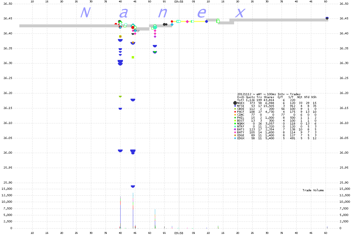
Task: Click the left-axis volume label '15,000'
Action: (6, 189)
